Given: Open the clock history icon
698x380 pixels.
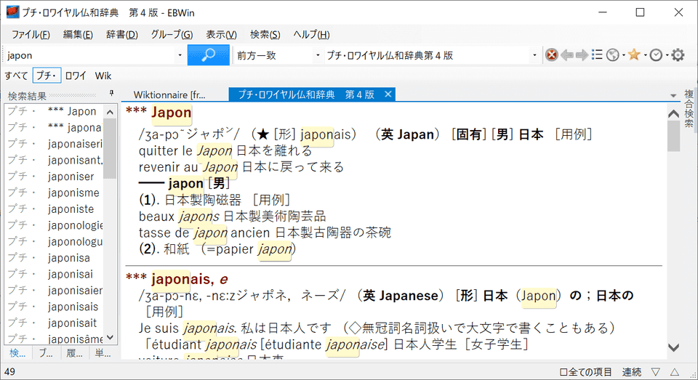Looking at the screenshot, I should pos(656,55).
